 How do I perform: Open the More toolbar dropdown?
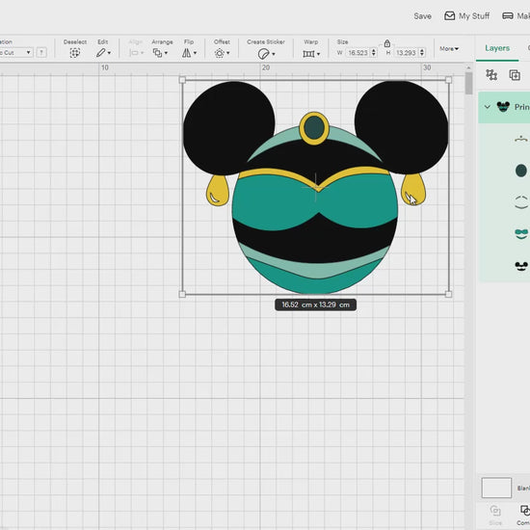coord(449,49)
